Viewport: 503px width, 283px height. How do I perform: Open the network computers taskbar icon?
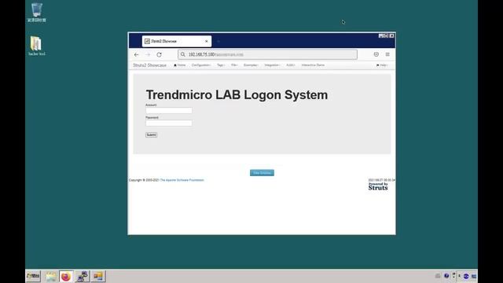pos(82,276)
